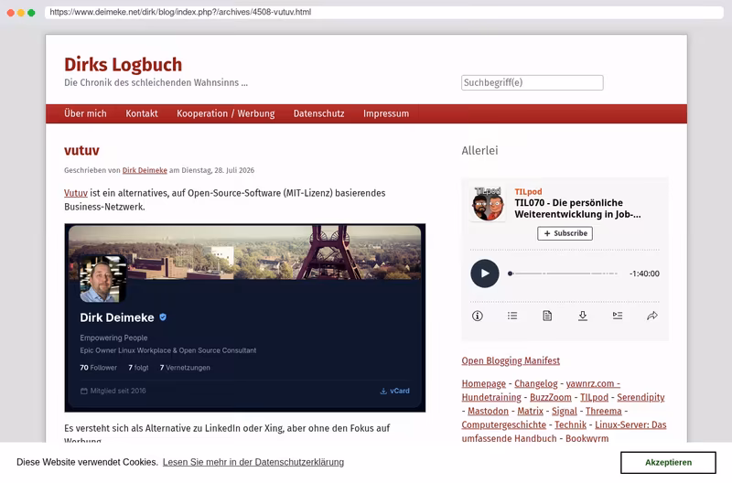Open the Serendipity link
The height and width of the screenshot is (483, 732).
coord(641,397)
